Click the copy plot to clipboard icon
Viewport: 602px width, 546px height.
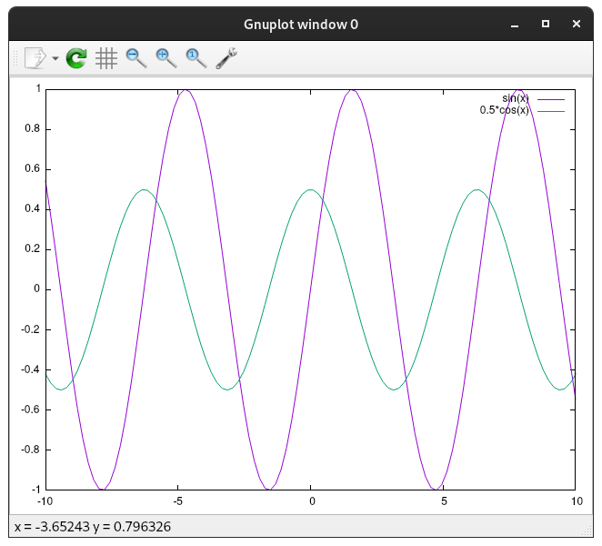(x=35, y=58)
